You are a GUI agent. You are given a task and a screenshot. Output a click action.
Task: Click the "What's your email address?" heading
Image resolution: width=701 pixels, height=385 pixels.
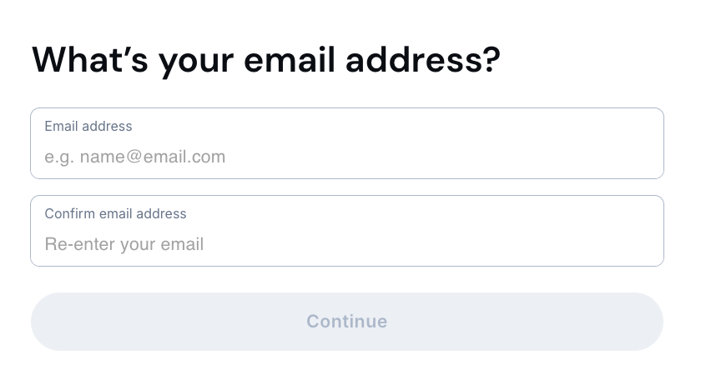click(265, 60)
